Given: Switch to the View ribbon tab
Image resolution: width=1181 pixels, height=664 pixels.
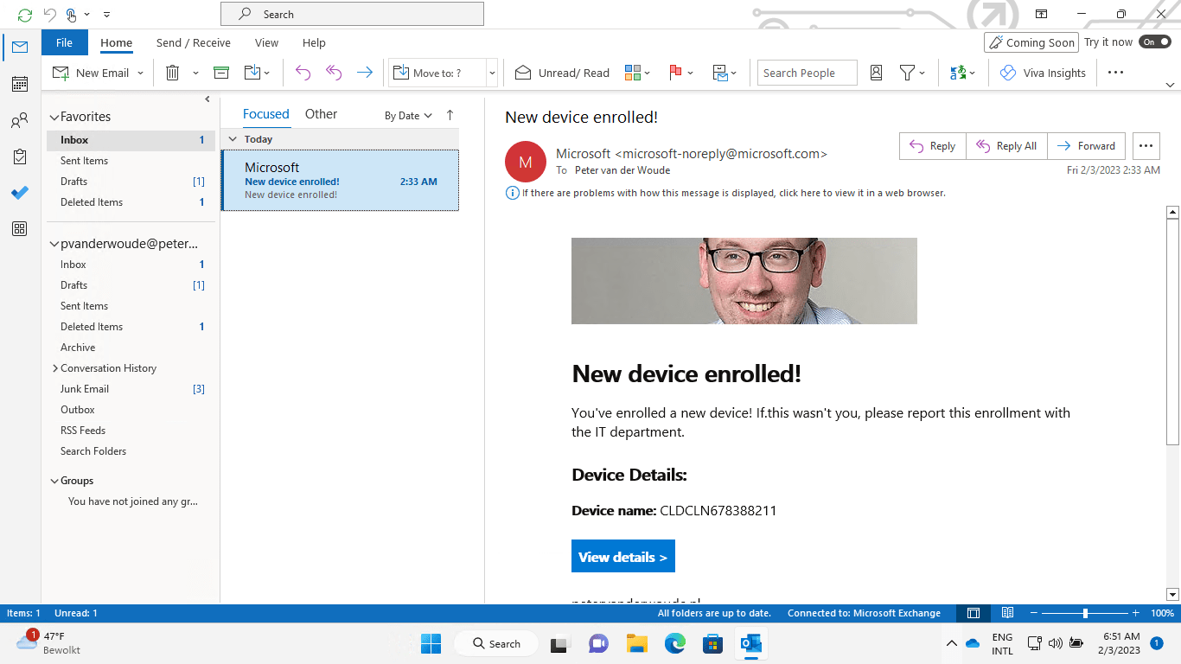Looking at the screenshot, I should click(266, 42).
